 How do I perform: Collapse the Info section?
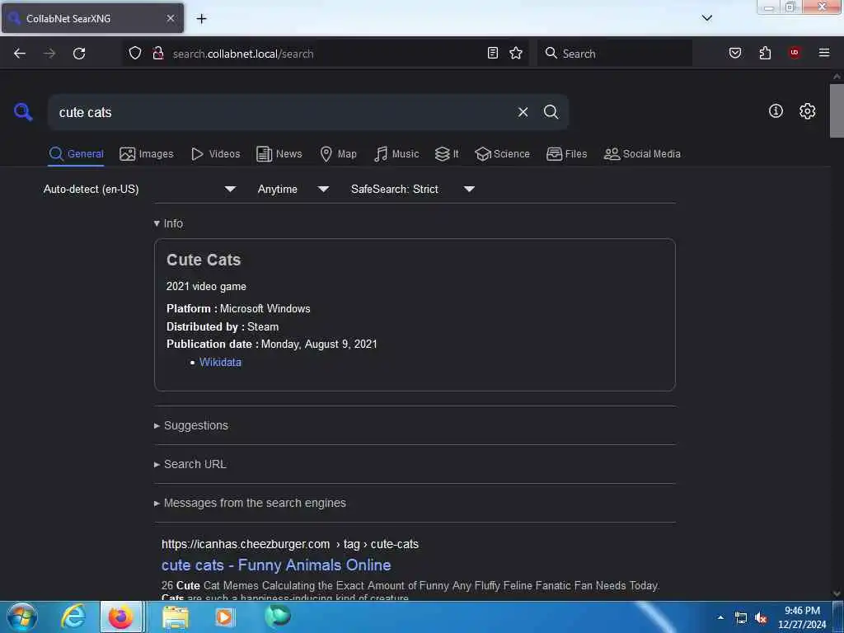point(168,223)
